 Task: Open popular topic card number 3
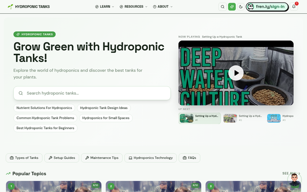253,186
